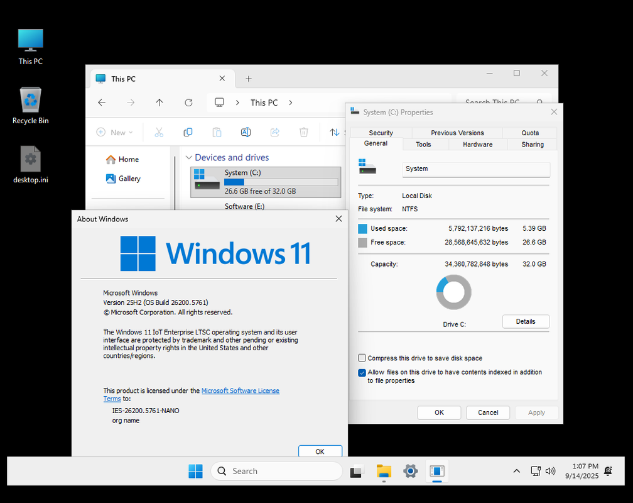The image size is (633, 503).
Task: Switch to the Quota tab
Action: point(529,133)
